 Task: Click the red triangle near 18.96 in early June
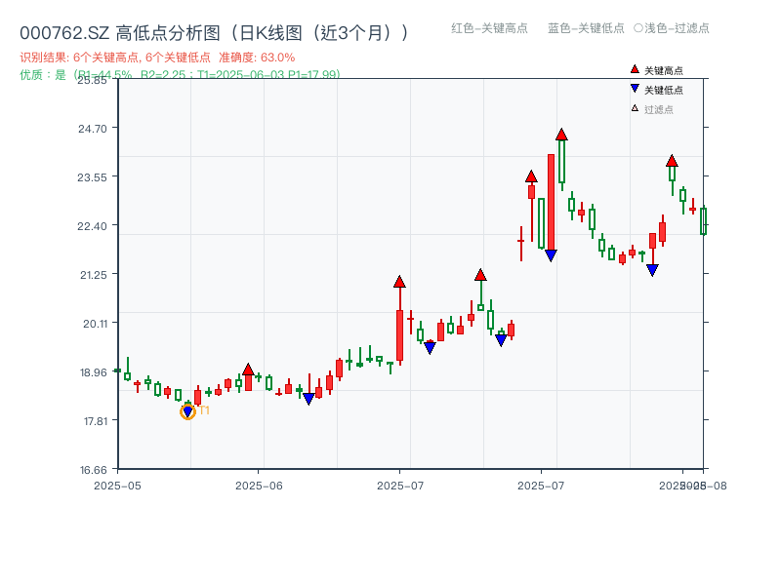point(250,368)
